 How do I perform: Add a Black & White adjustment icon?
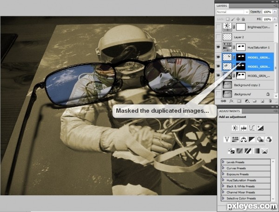point(252,139)
